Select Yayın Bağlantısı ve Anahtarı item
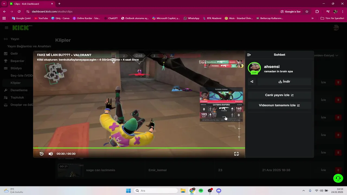Image resolution: width=347 pixels, height=195 pixels. click(x=29, y=46)
